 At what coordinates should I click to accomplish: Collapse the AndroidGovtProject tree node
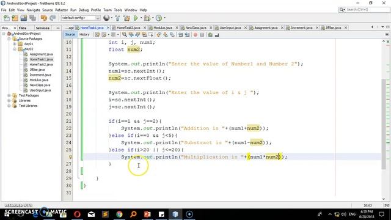coord(4,34)
